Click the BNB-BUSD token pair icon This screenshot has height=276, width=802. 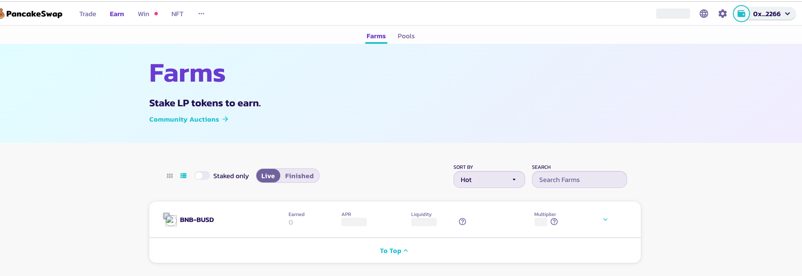[x=170, y=219]
